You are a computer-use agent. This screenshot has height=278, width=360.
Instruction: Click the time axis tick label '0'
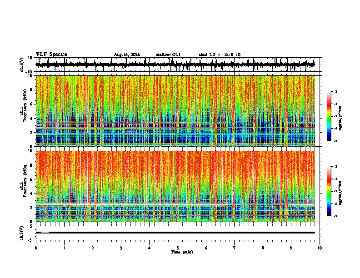[x=36, y=248]
